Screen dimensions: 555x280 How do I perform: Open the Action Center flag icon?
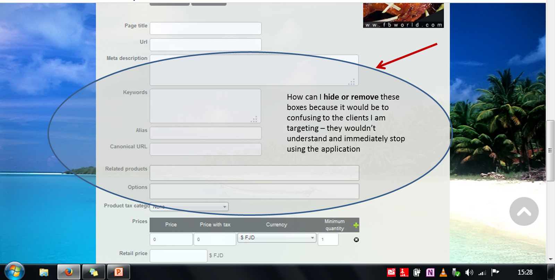(495, 272)
